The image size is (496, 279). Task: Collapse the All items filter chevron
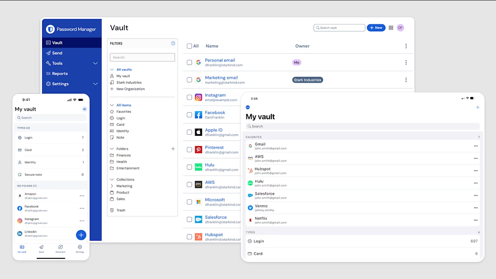click(x=112, y=105)
